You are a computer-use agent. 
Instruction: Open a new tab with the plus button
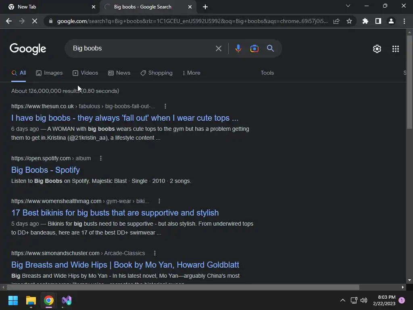[x=205, y=7]
